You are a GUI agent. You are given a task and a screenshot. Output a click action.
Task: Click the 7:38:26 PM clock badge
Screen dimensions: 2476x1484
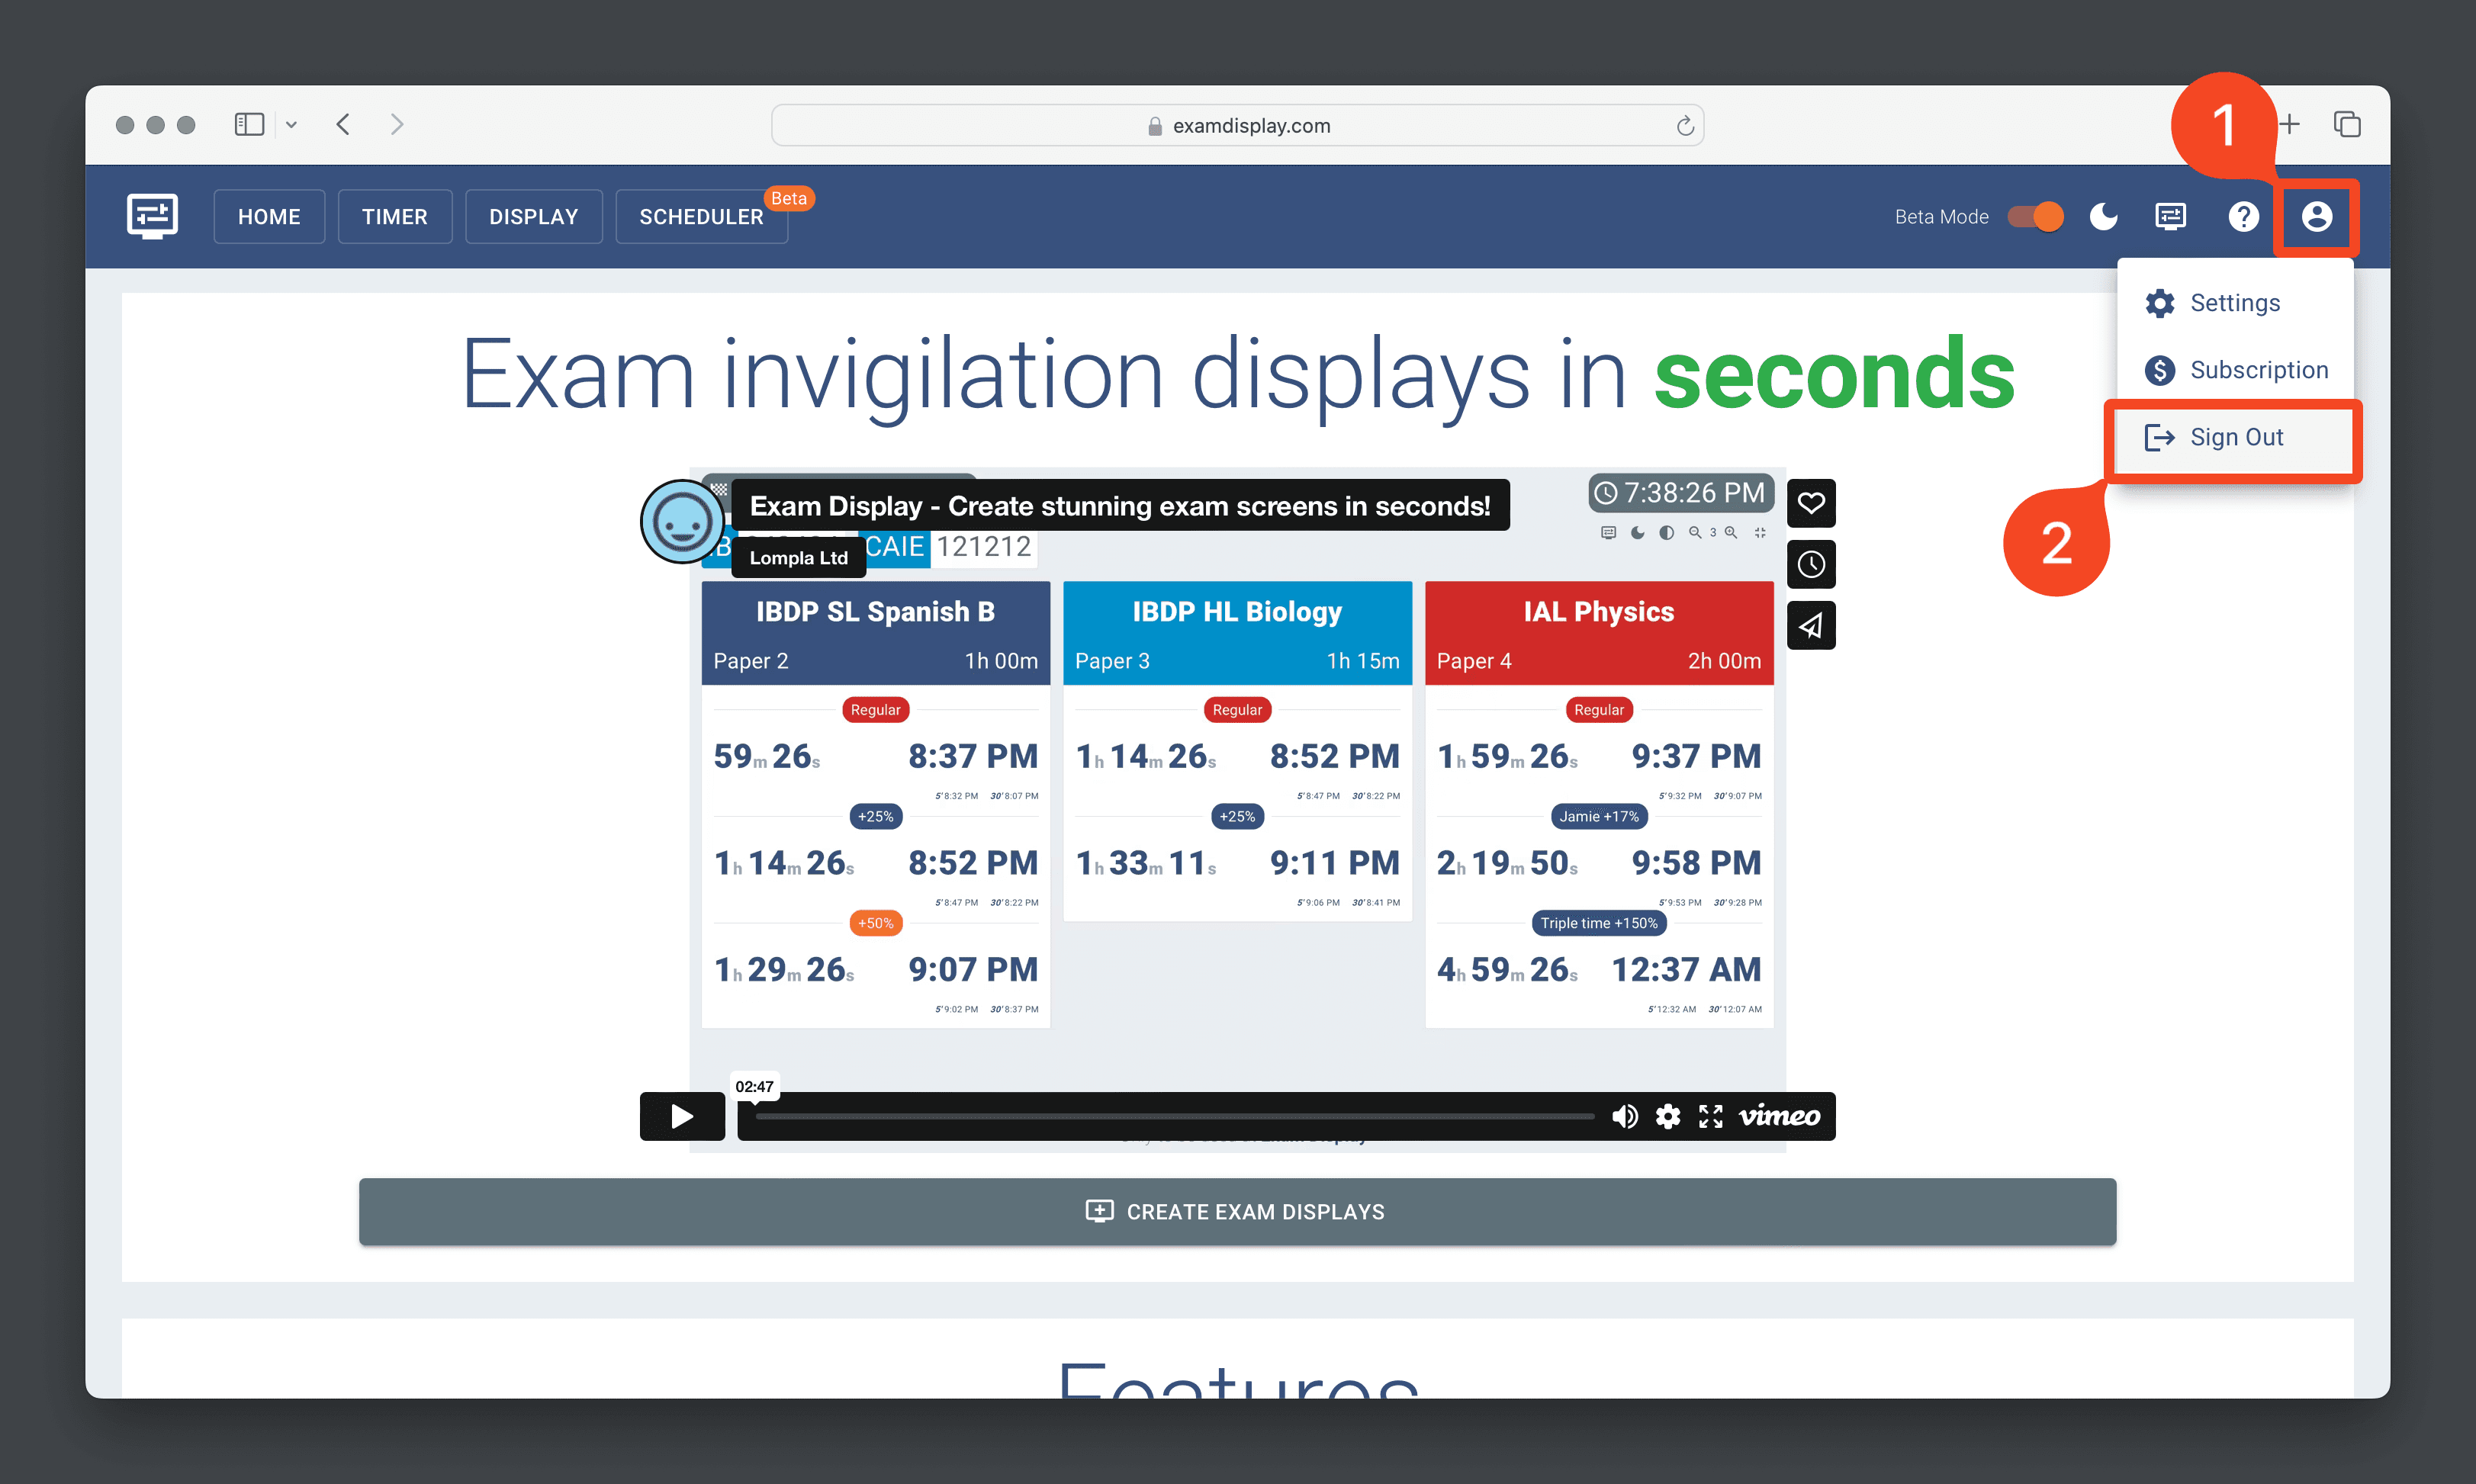(1681, 493)
